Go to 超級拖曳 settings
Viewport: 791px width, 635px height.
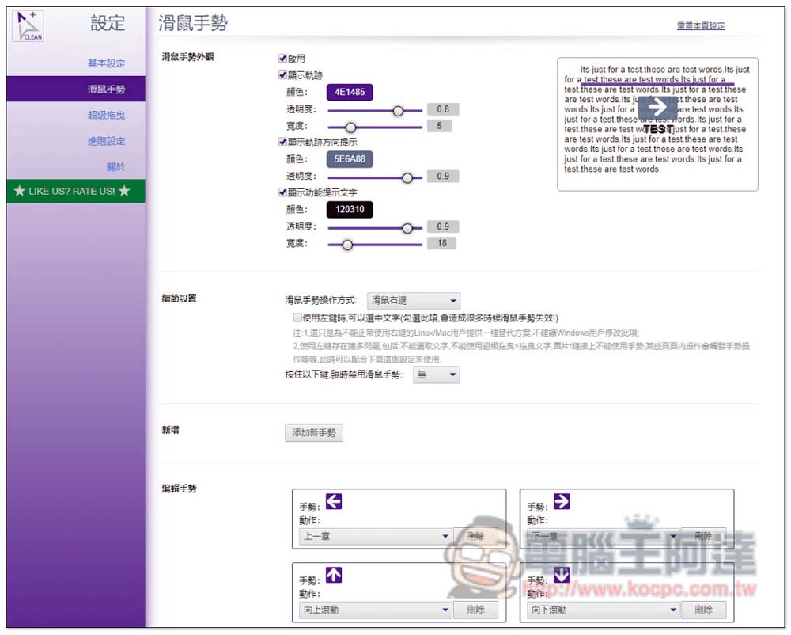coord(106,115)
